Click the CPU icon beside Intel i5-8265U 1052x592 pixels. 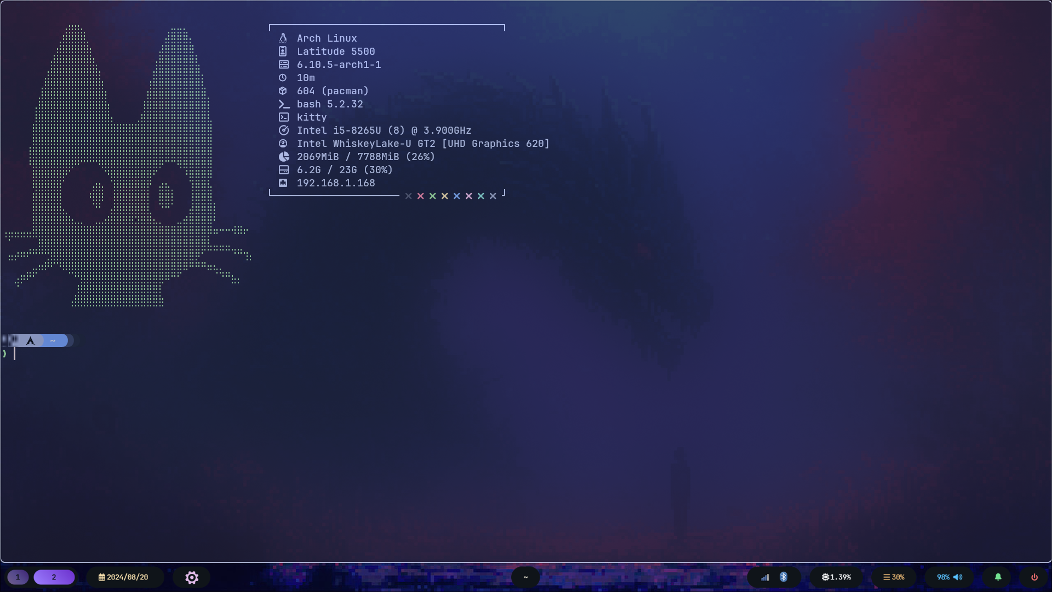pyautogui.click(x=283, y=130)
